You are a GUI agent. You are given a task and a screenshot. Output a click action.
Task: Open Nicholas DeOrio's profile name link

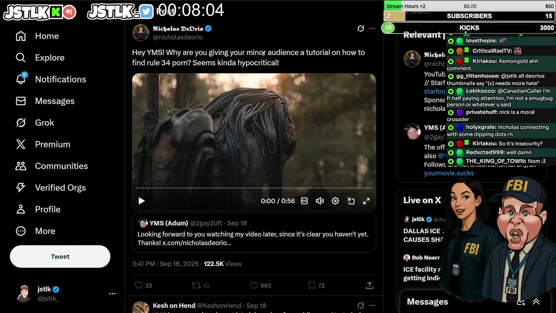[178, 29]
